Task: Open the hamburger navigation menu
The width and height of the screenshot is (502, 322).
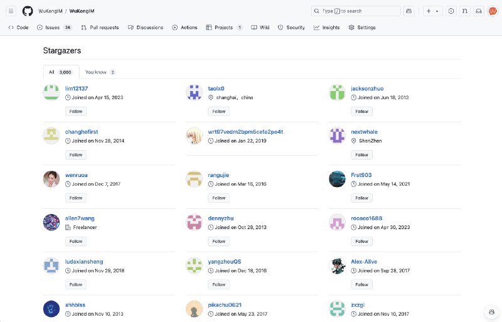Action: (11, 11)
